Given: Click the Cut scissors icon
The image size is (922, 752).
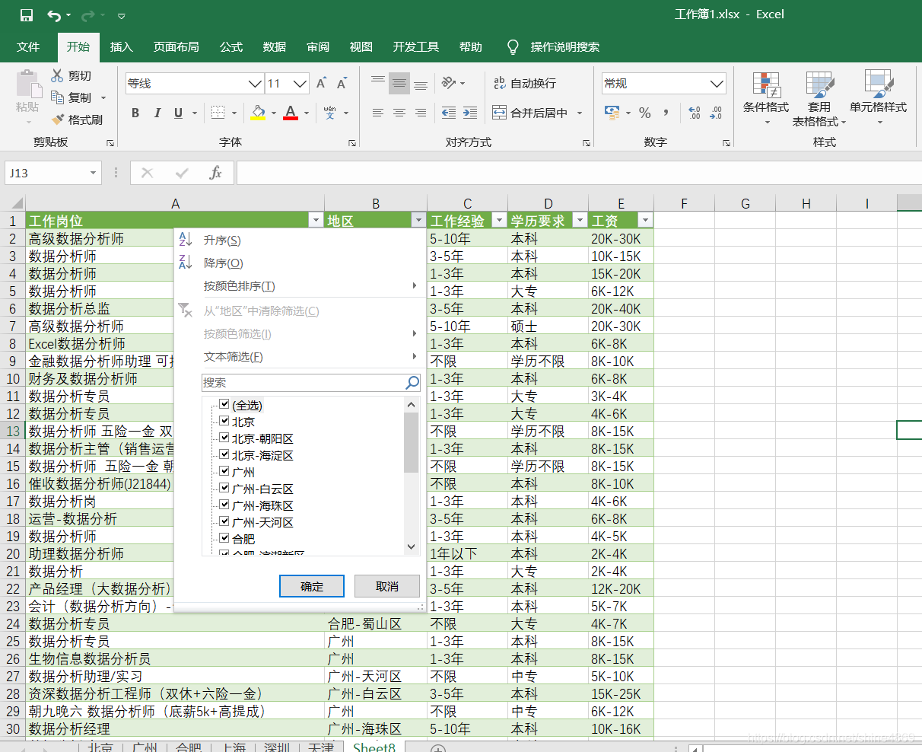Looking at the screenshot, I should point(57,75).
